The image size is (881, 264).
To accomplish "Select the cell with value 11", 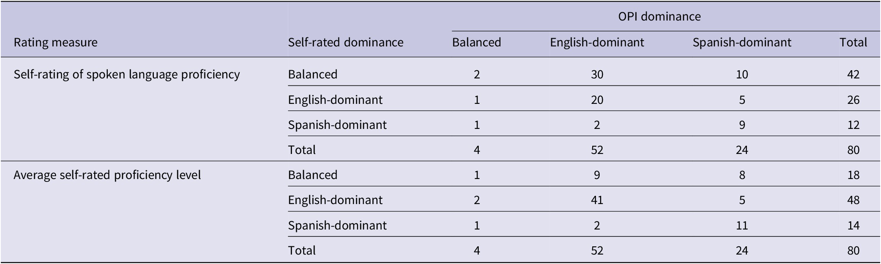I will pyautogui.click(x=742, y=225).
